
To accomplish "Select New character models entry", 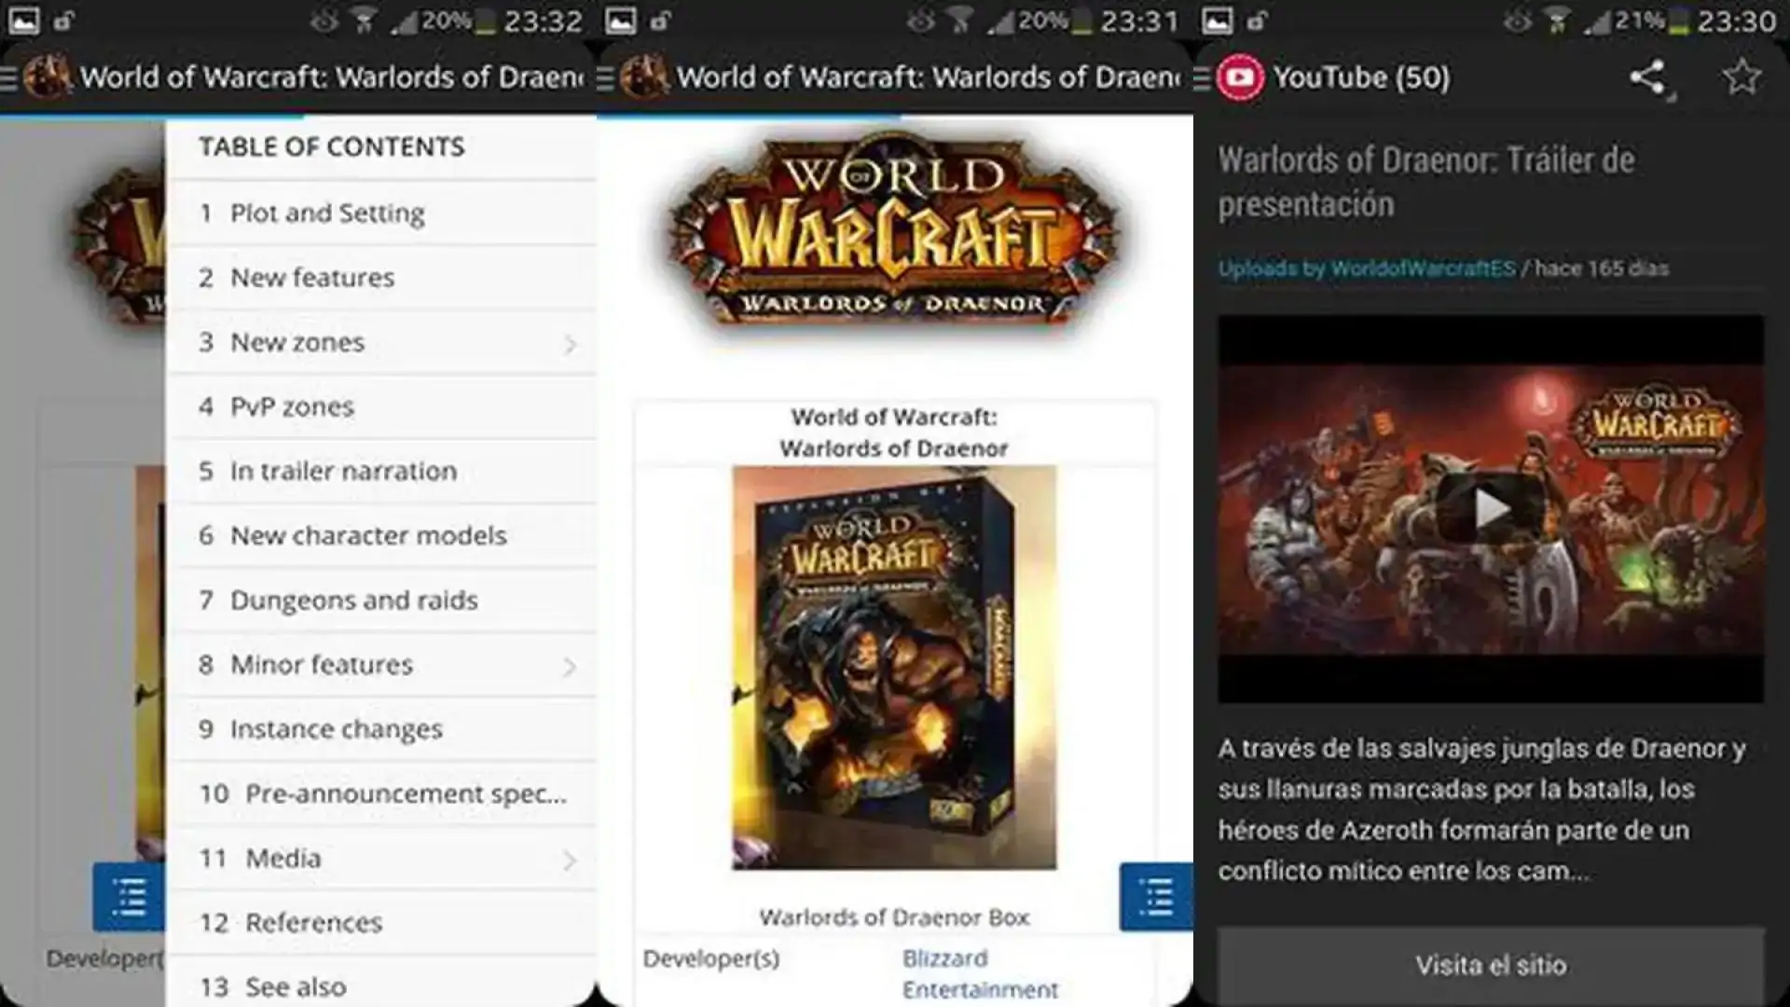I will (x=380, y=536).
